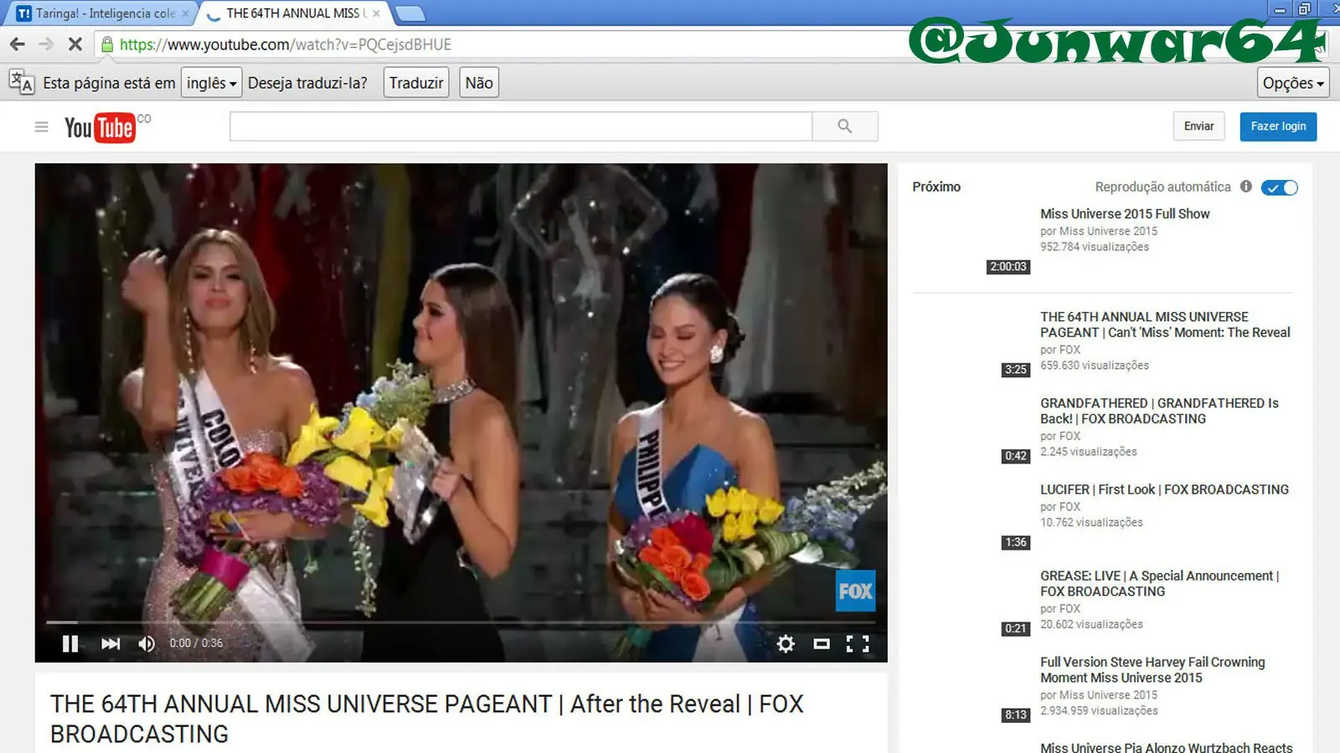Click "por FOX" under LUCIFER video
Screen dimensions: 1340x753
click(x=1060, y=507)
